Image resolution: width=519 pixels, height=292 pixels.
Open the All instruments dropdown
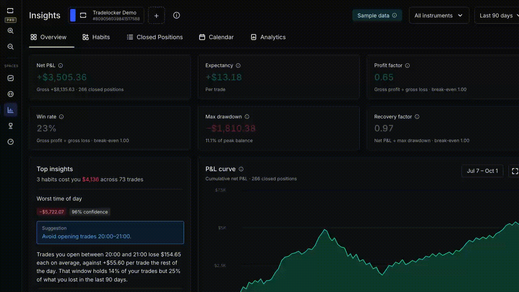point(439,15)
